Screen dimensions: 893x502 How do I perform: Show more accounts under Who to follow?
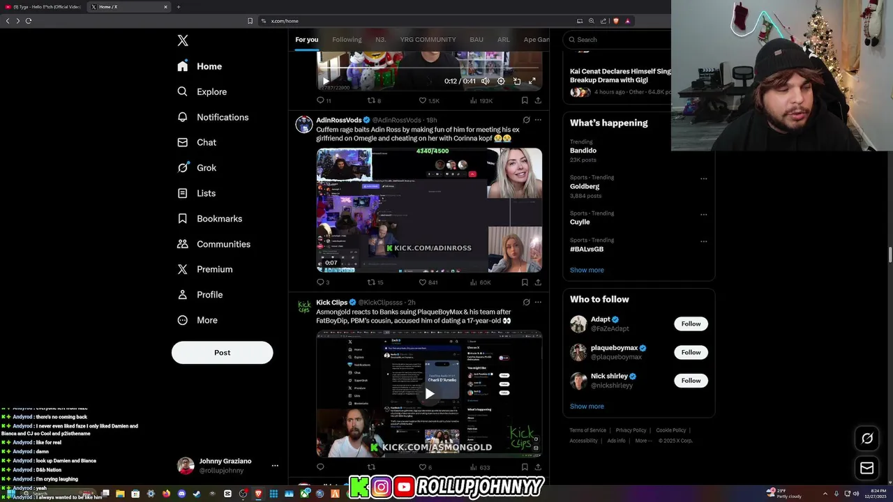(587, 406)
